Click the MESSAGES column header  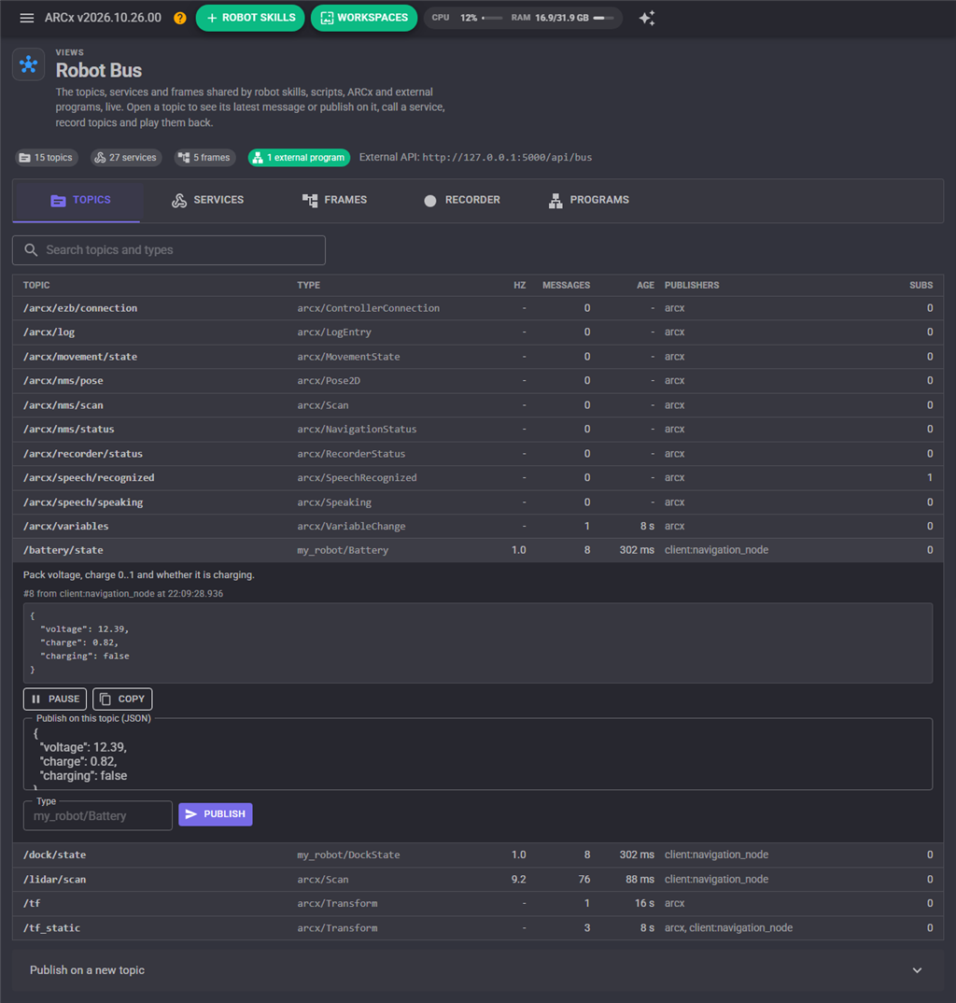(x=566, y=285)
